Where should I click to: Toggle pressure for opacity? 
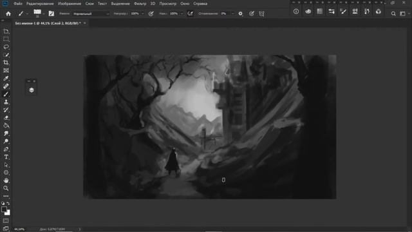151,14
